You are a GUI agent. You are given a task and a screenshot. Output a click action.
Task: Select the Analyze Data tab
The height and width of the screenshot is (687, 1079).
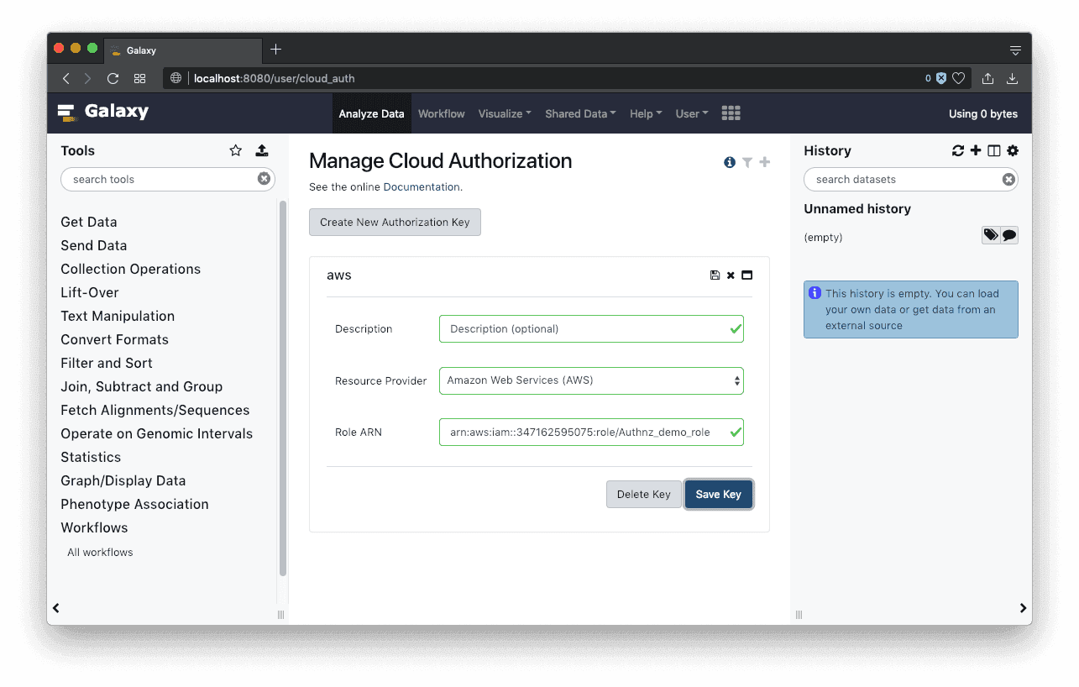click(x=371, y=113)
